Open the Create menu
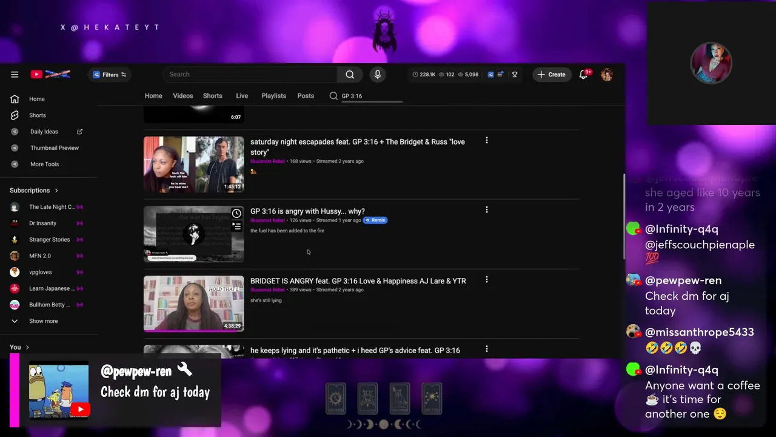This screenshot has height=437, width=776. pyautogui.click(x=552, y=75)
